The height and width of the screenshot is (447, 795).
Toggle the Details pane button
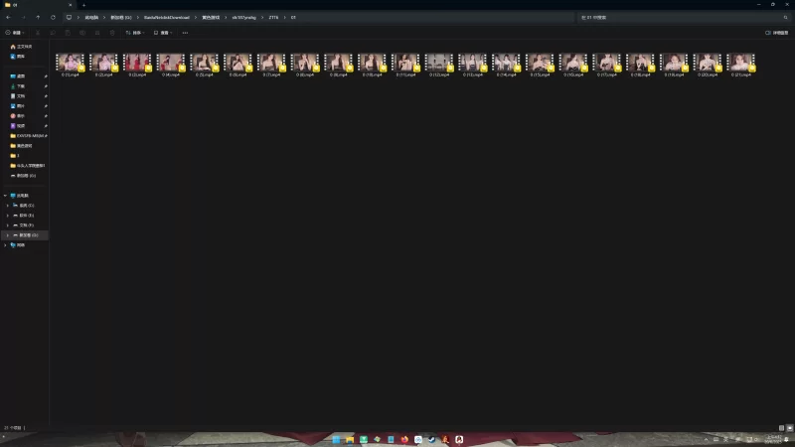(777, 33)
